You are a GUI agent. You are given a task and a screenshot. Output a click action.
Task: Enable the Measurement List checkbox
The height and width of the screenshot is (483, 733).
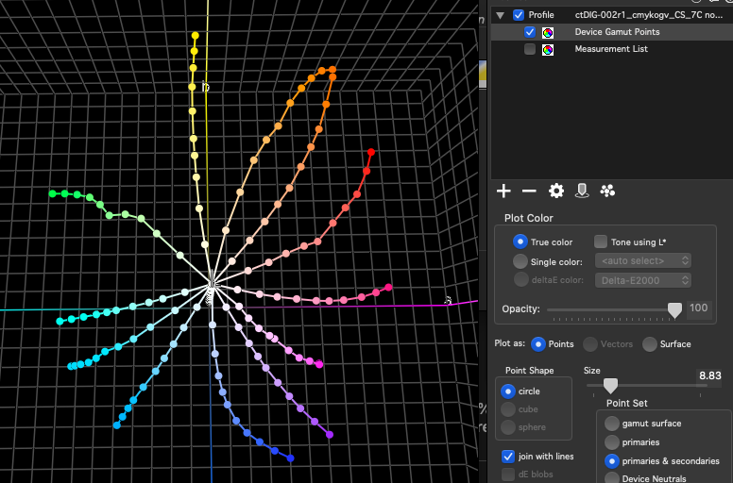click(x=530, y=49)
